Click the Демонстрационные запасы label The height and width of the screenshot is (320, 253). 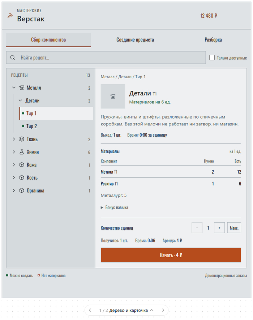[226, 276]
